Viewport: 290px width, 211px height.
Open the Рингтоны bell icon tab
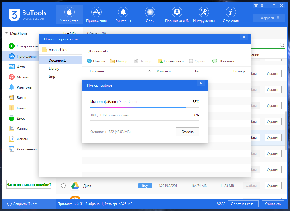pos(123,15)
